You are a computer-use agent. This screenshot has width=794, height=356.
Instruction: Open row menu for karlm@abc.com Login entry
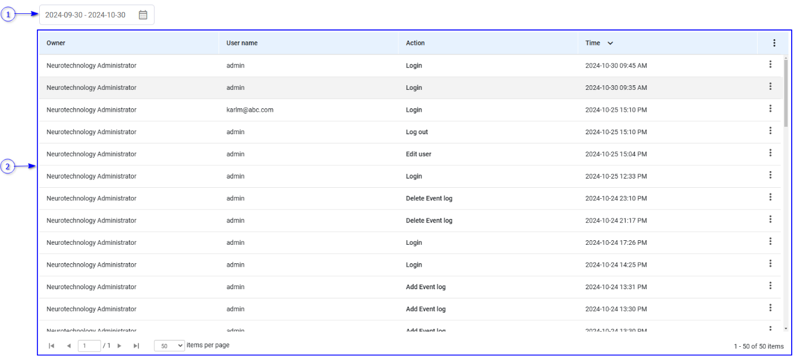click(770, 109)
